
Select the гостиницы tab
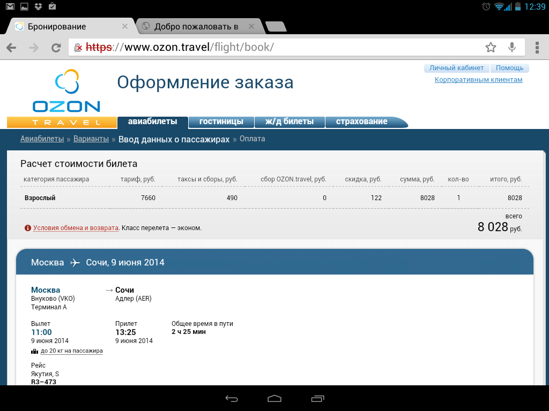pos(221,121)
